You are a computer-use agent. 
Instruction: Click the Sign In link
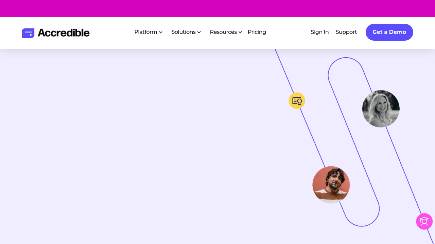[319, 32]
